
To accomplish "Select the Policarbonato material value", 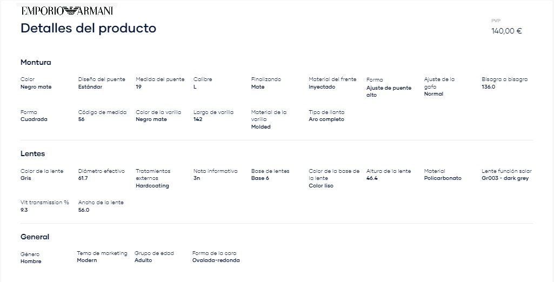I will pyautogui.click(x=443, y=178).
